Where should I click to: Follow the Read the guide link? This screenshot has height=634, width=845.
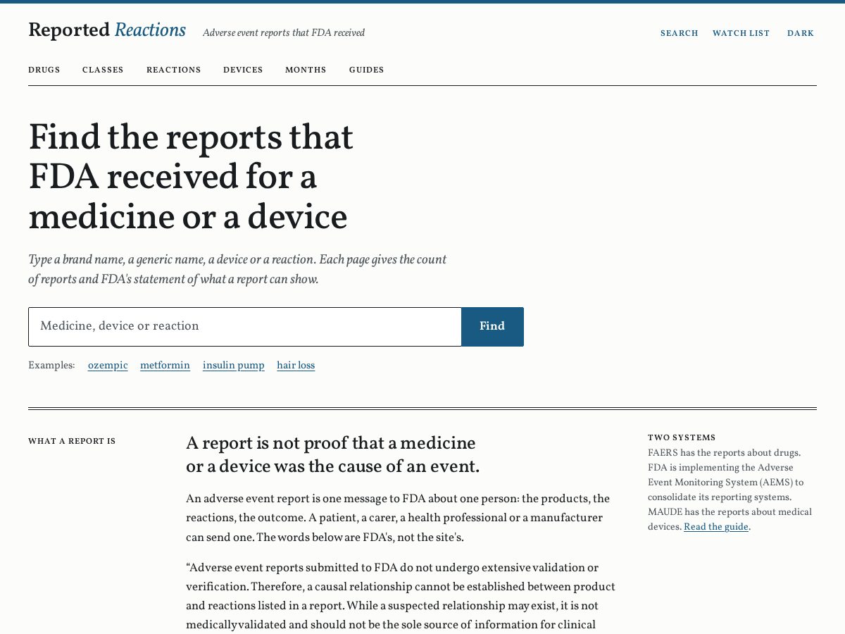(x=716, y=527)
